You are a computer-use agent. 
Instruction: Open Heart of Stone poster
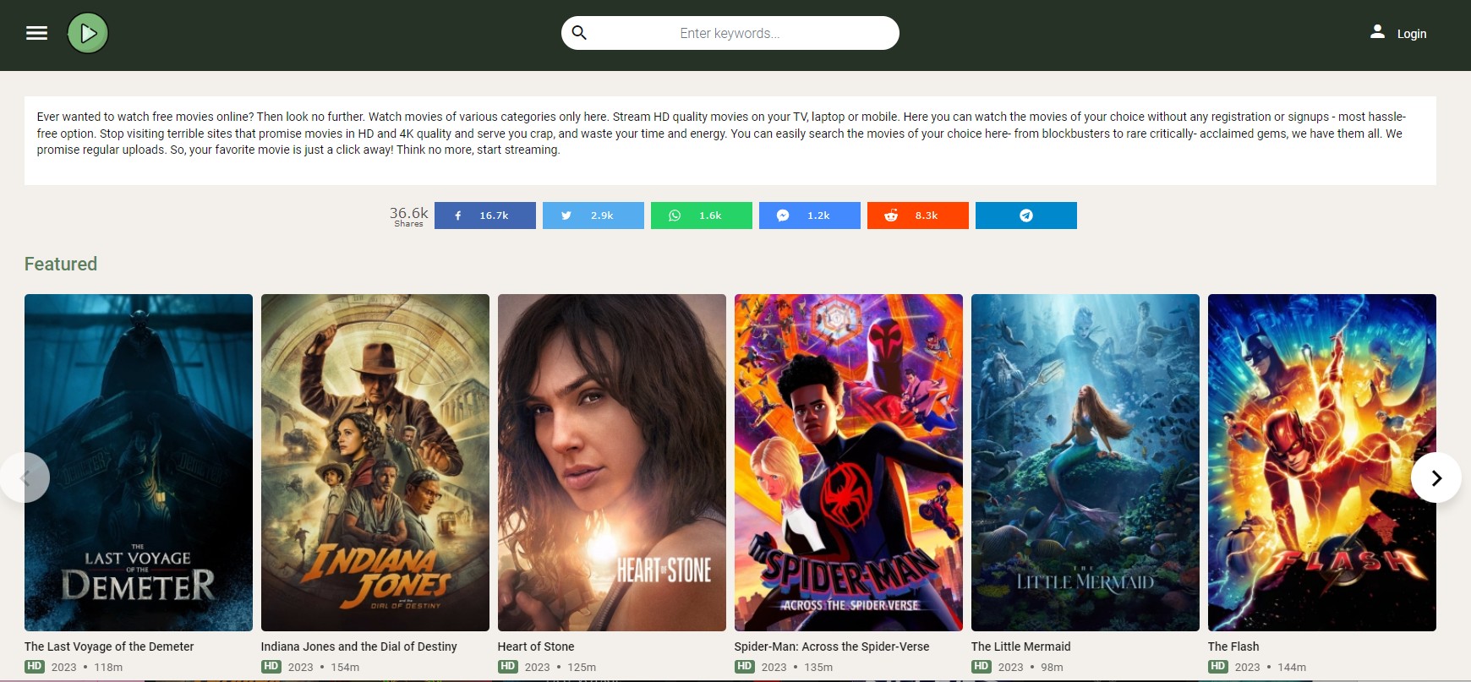click(612, 462)
